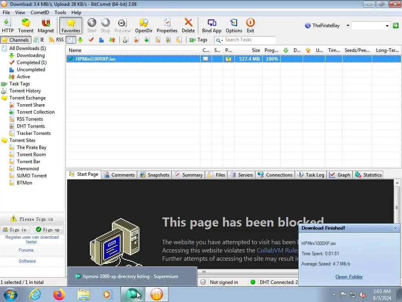
Task: Open The Pirate Bay site entry
Action: (31, 147)
